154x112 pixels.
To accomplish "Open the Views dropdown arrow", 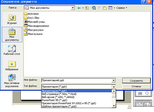I will tap(114, 8).
